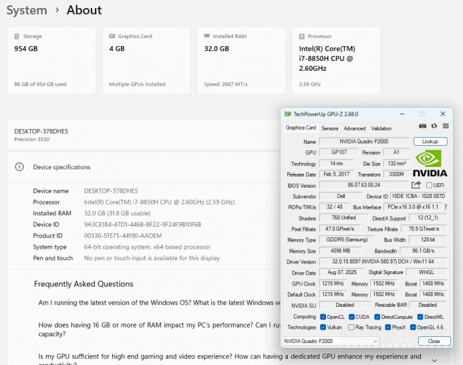Toggle the CUDA checkbox
Screen dimensions: 463x365
click(x=351, y=317)
